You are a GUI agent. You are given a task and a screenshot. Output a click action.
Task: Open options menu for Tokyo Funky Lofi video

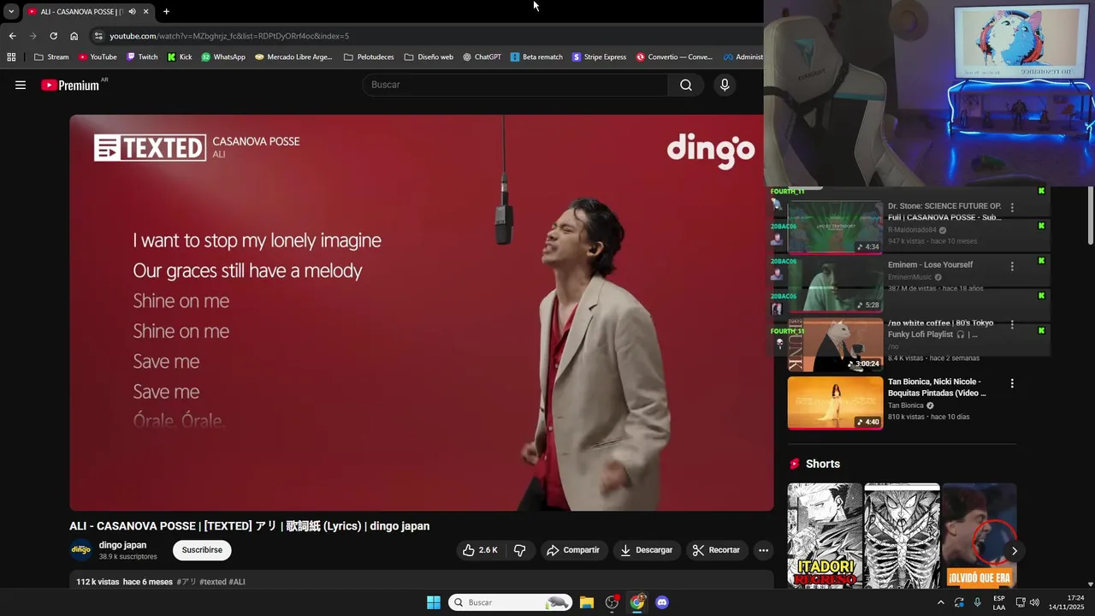(x=1012, y=325)
